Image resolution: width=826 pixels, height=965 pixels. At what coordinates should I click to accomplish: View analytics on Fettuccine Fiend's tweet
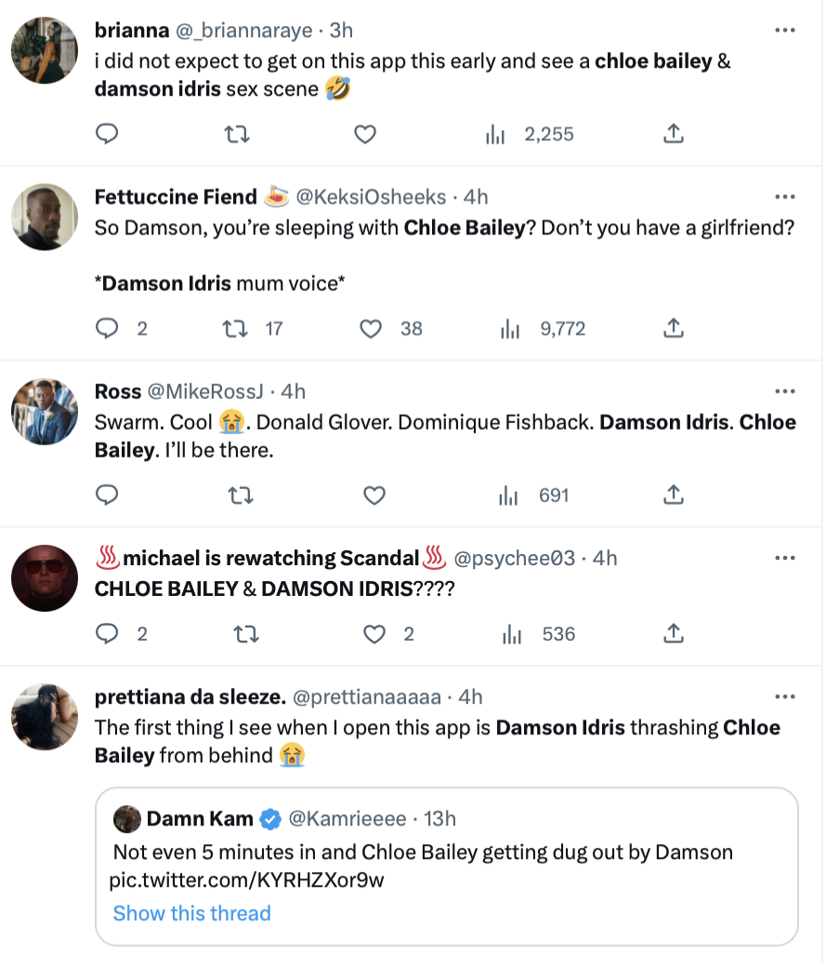pyautogui.click(x=509, y=328)
